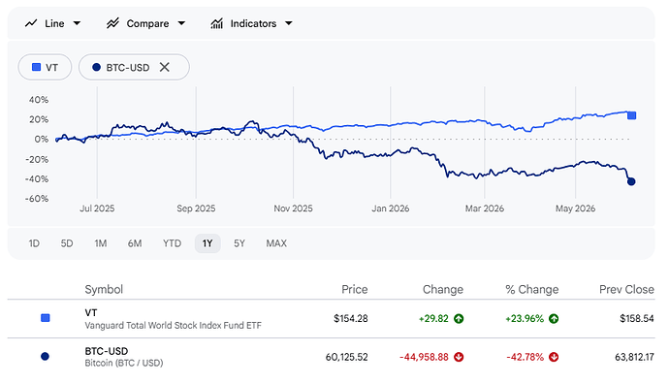This screenshot has width=669, height=384.
Task: Click the Line chart type icon
Action: click(31, 23)
